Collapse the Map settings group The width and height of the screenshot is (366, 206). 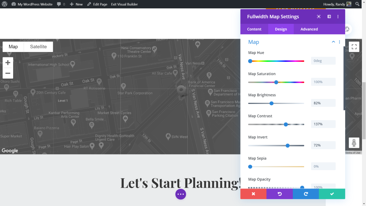pyautogui.click(x=333, y=42)
